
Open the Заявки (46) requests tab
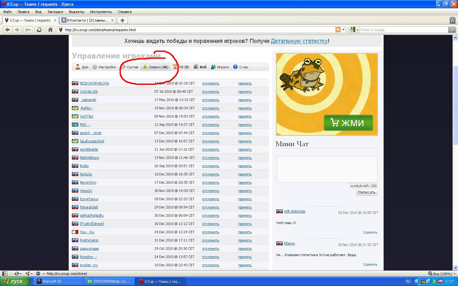(156, 67)
